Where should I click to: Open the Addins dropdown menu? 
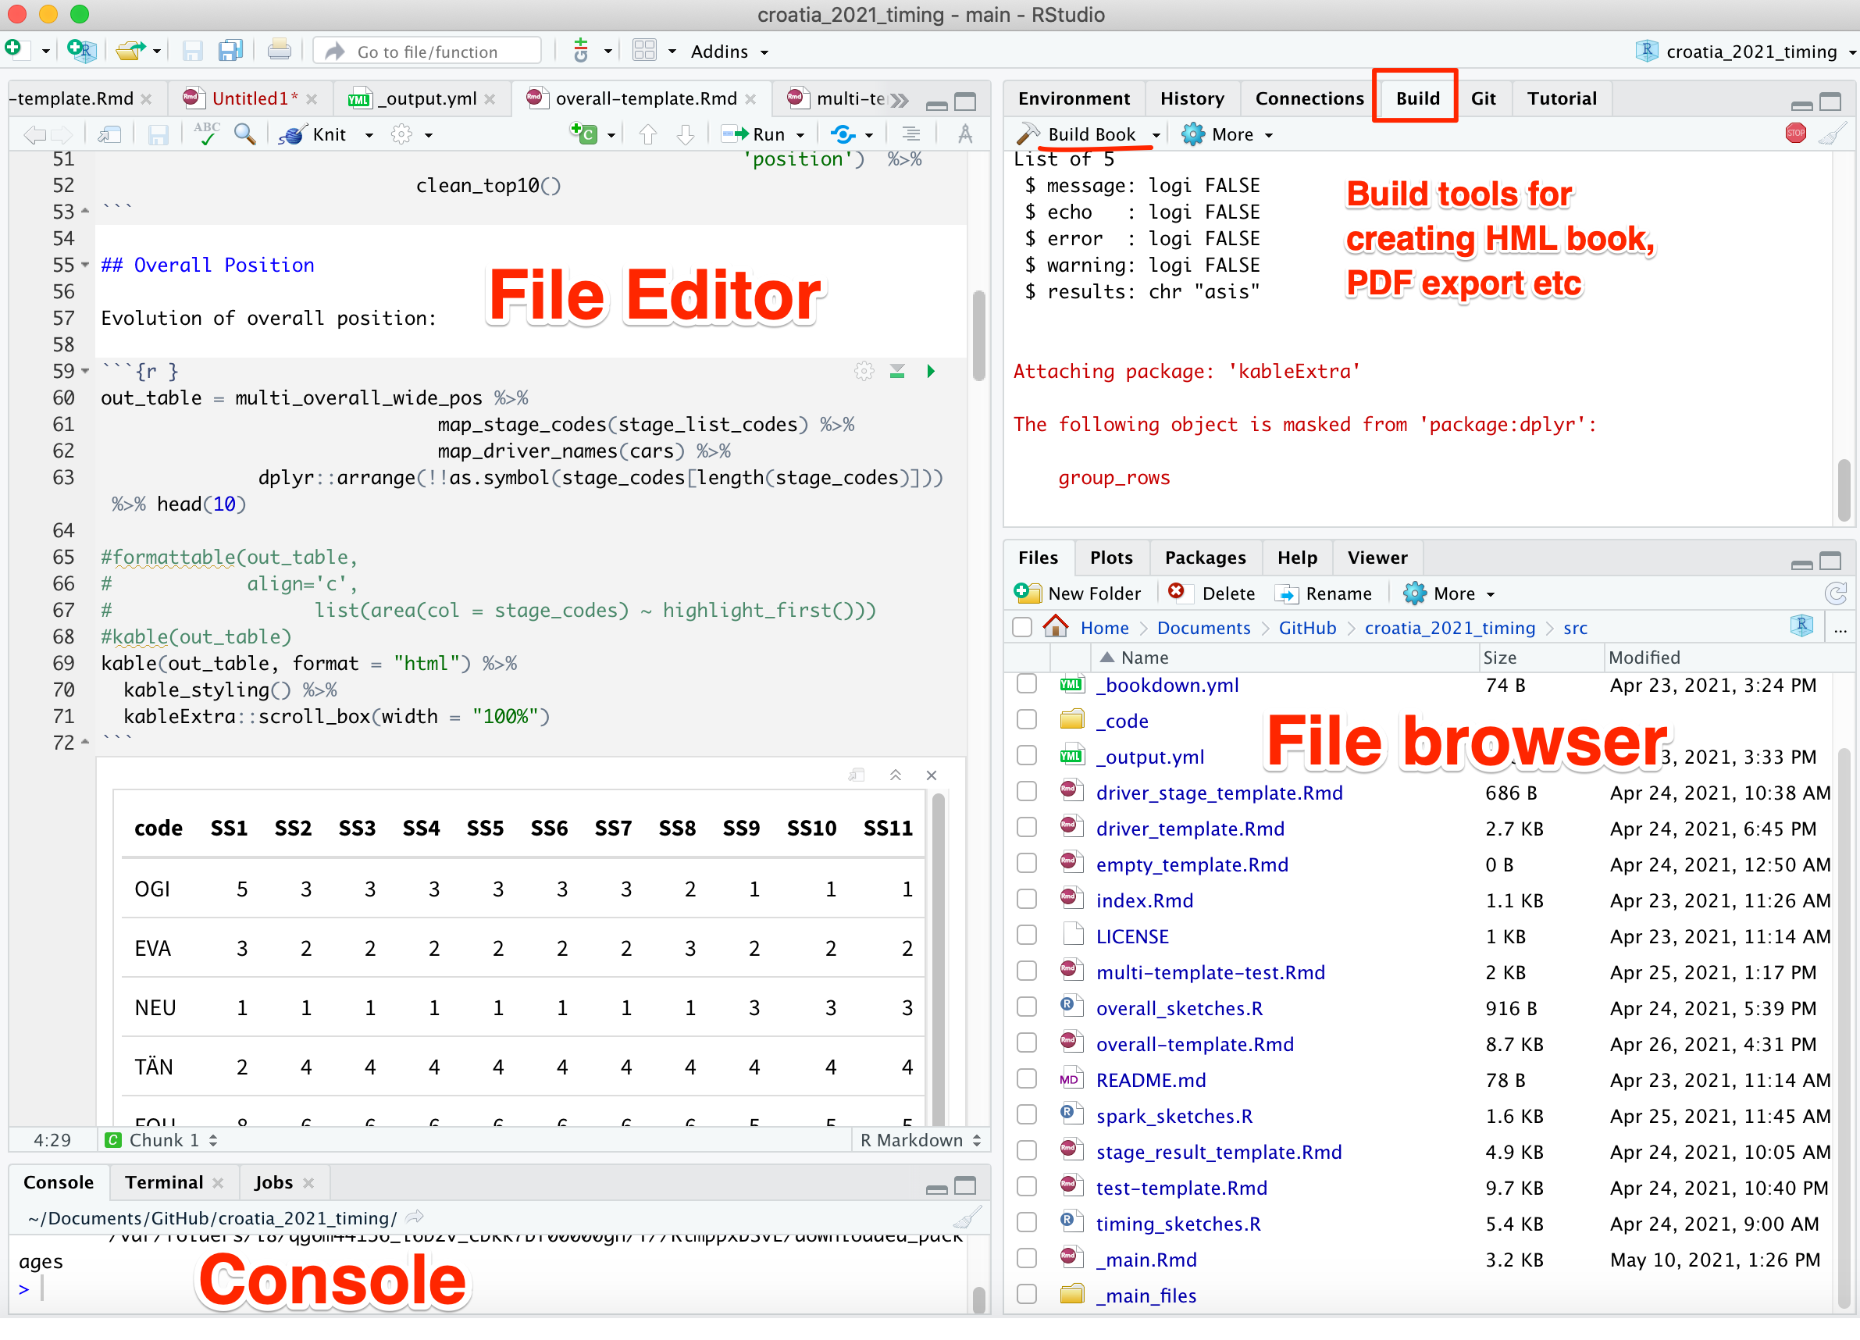coord(729,52)
